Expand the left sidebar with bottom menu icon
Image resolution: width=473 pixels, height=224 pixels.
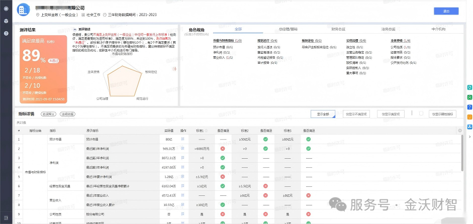click(6, 217)
